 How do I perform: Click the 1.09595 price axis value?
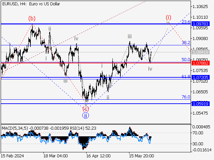pyautogui.click(x=200, y=28)
